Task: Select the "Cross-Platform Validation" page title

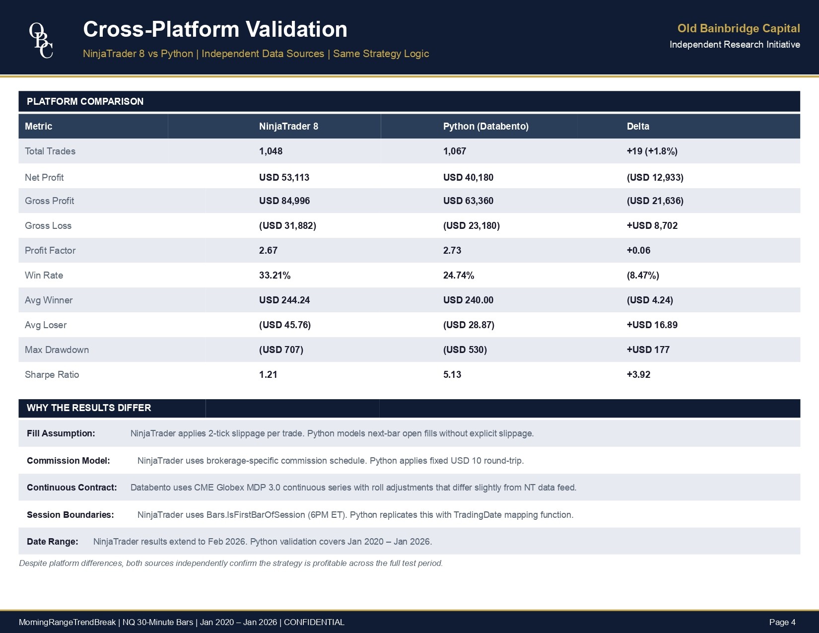Action: pos(215,29)
